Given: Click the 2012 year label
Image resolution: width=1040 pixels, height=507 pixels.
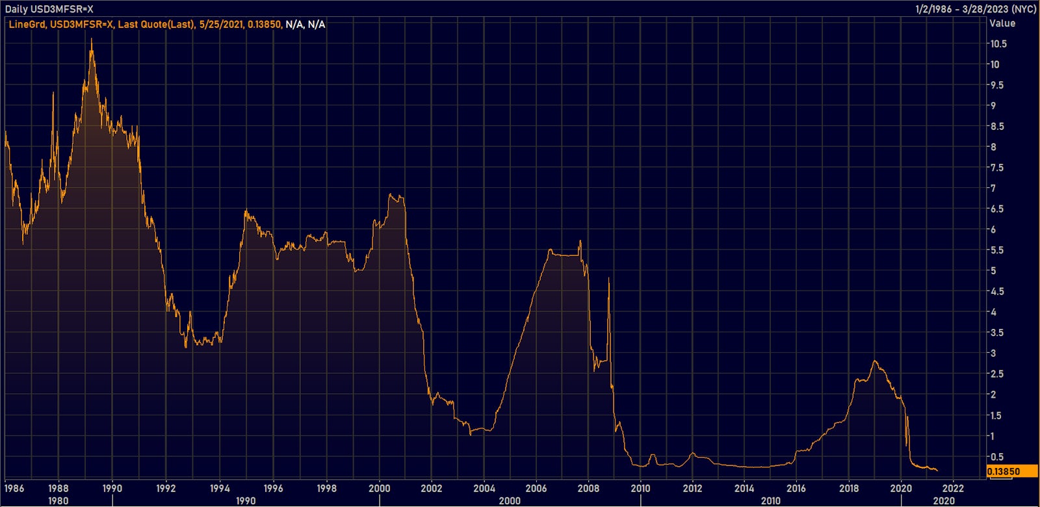Looking at the screenshot, I should [x=692, y=488].
